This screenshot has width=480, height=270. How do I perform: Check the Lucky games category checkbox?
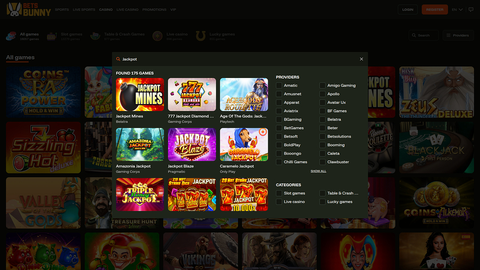pos(322,202)
